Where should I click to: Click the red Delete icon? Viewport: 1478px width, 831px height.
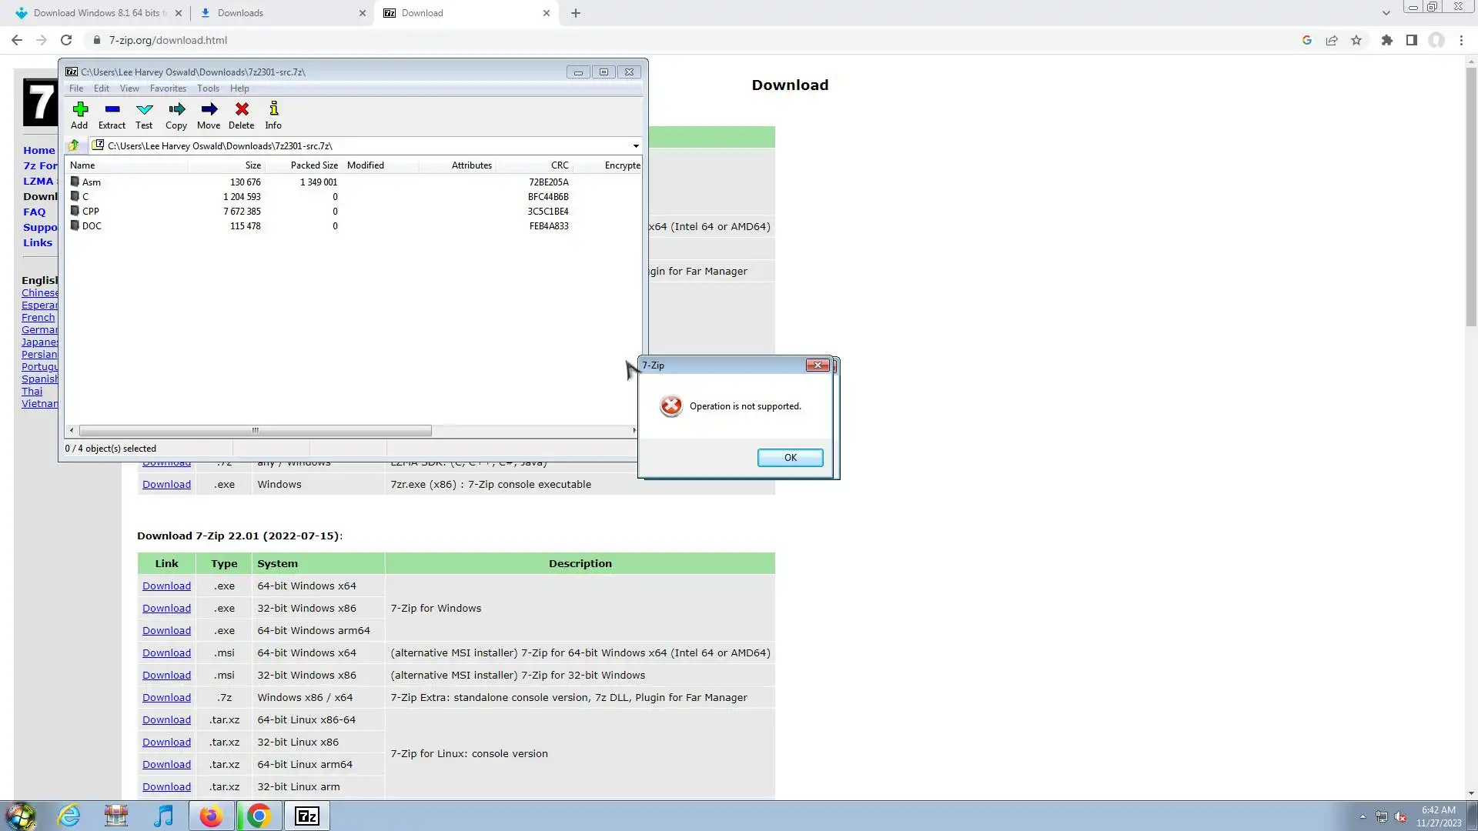pos(242,109)
